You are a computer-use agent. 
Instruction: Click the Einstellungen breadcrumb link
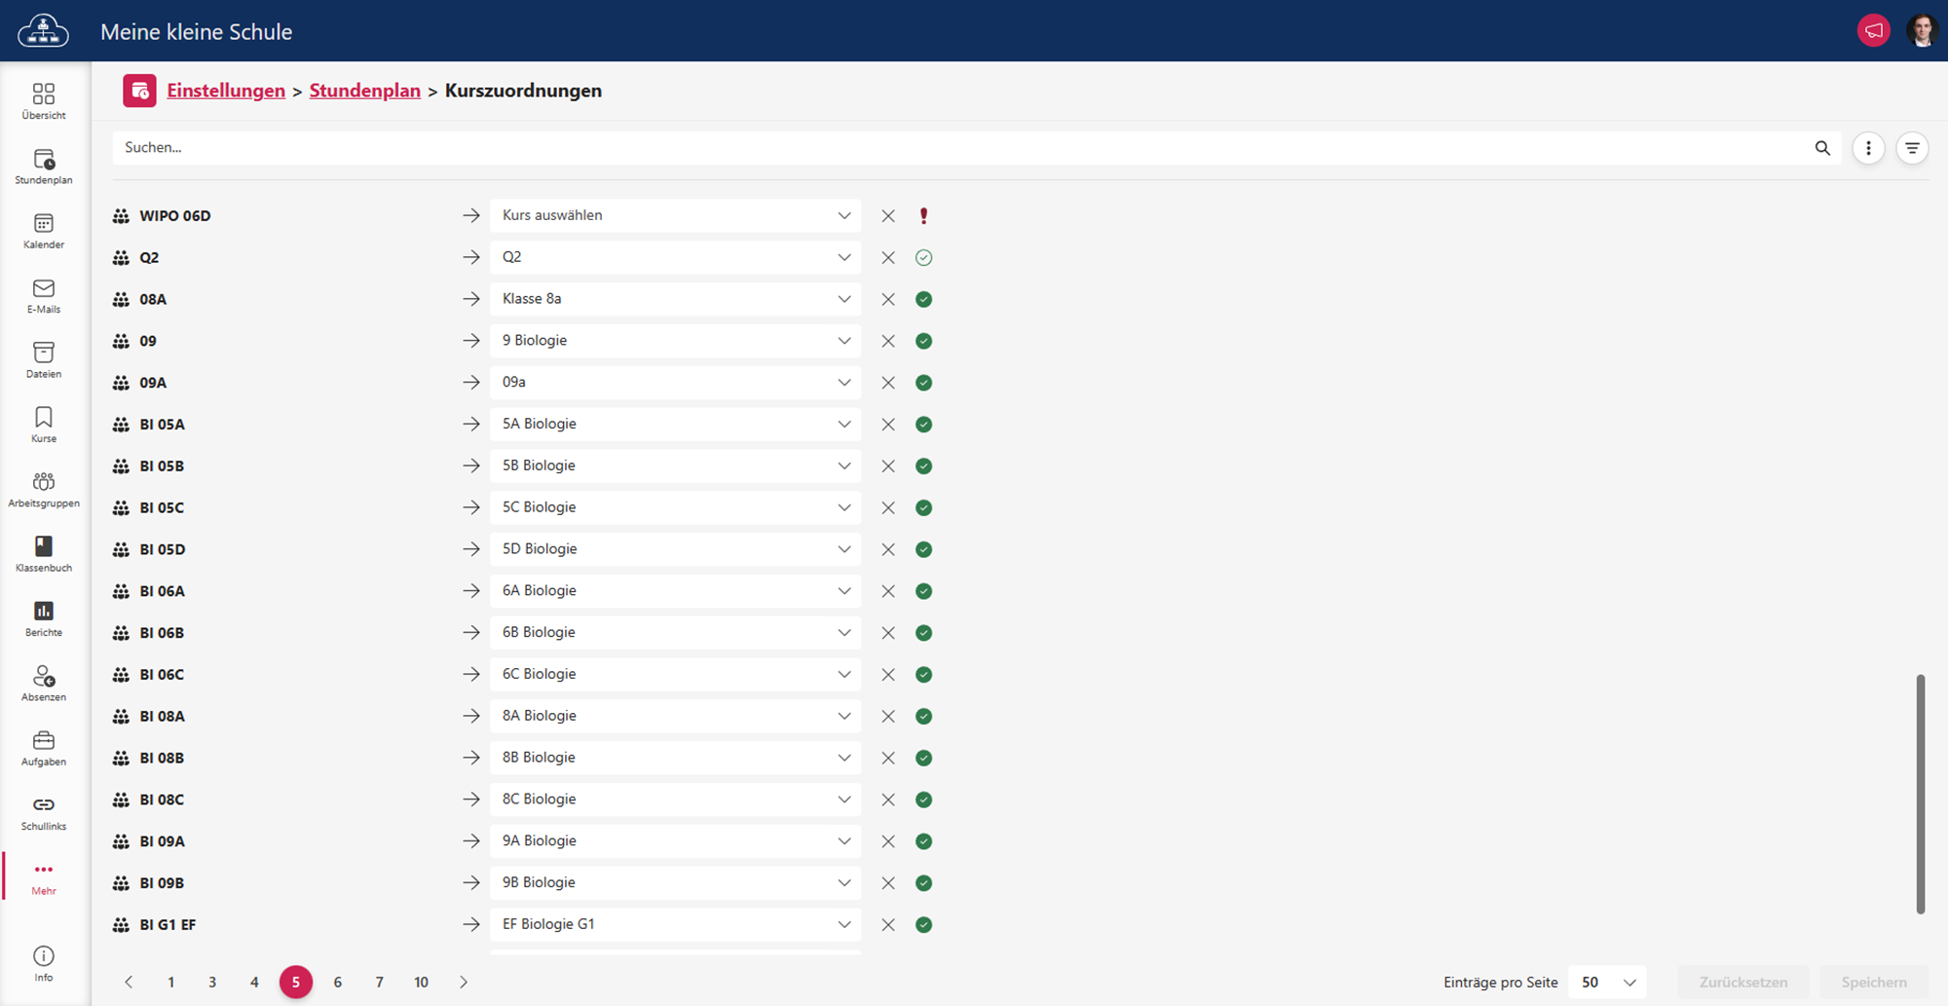coord(226,91)
